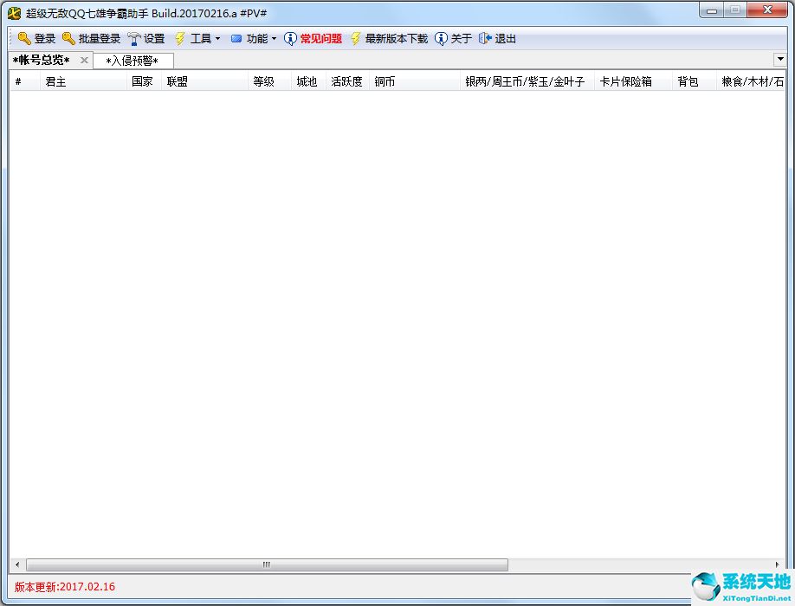Expand the 工具 dropdown arrow
795x606 pixels.
point(217,38)
